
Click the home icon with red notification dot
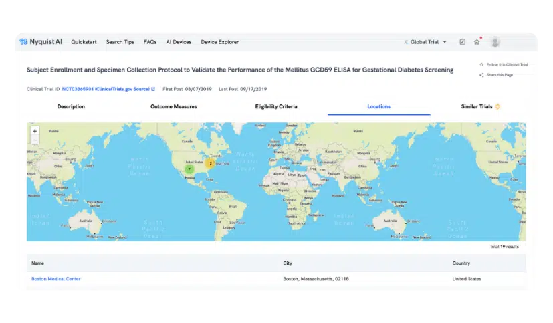click(x=477, y=42)
